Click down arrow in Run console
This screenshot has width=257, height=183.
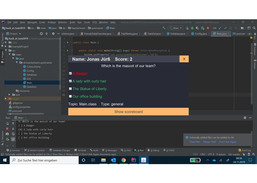pos(13,129)
